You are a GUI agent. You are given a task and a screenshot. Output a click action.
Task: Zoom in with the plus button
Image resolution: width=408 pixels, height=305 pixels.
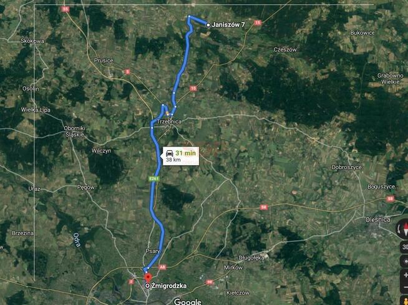(x=406, y=275)
